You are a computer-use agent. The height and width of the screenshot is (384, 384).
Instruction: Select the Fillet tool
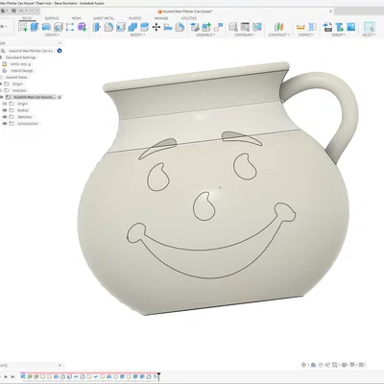point(108,27)
